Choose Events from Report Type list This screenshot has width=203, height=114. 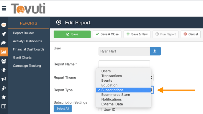pos(124,81)
